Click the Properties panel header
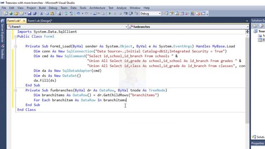This screenshot has height=149, width=265. tap(258, 144)
